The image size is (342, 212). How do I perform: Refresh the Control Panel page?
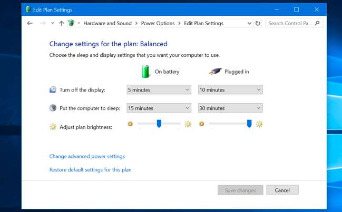[x=258, y=24]
